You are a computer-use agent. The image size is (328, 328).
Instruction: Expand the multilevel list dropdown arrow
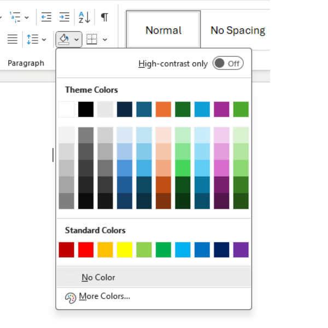click(x=27, y=17)
